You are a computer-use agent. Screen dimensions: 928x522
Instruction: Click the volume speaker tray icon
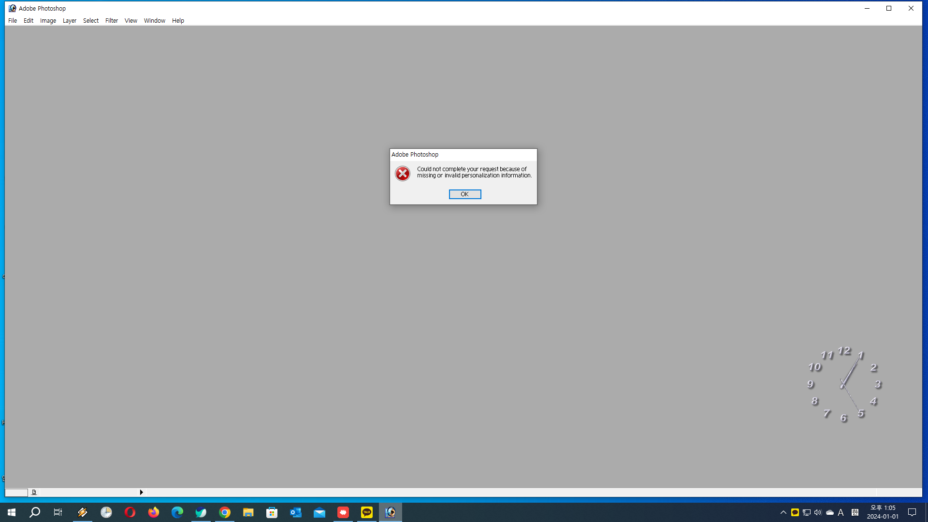818,512
